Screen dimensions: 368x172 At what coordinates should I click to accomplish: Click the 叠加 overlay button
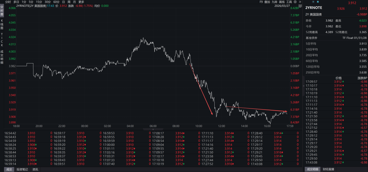267,2
